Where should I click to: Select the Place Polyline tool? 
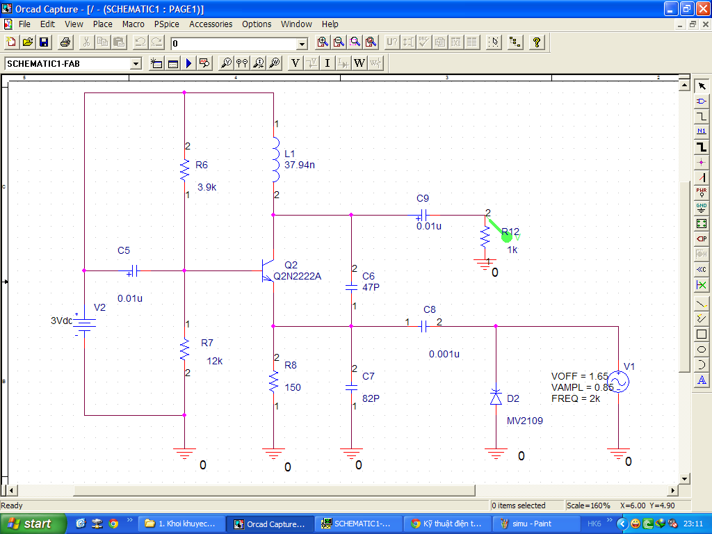tap(702, 318)
